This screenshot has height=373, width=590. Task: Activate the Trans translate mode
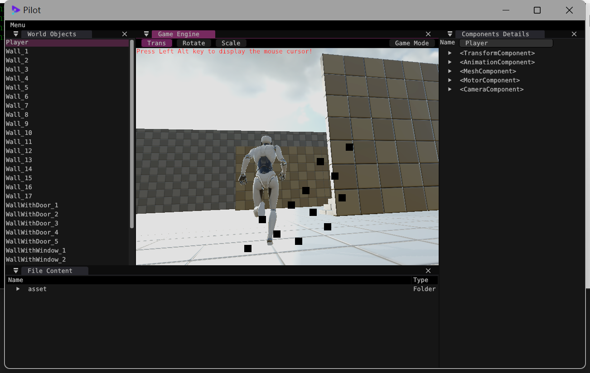(x=156, y=43)
